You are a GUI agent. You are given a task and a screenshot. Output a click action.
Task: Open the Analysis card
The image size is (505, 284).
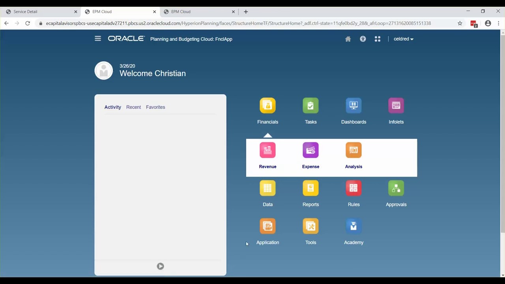coord(353,150)
